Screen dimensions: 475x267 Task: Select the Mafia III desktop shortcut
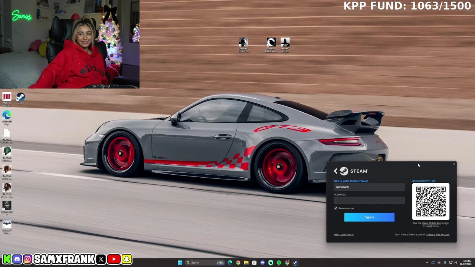pos(7,100)
